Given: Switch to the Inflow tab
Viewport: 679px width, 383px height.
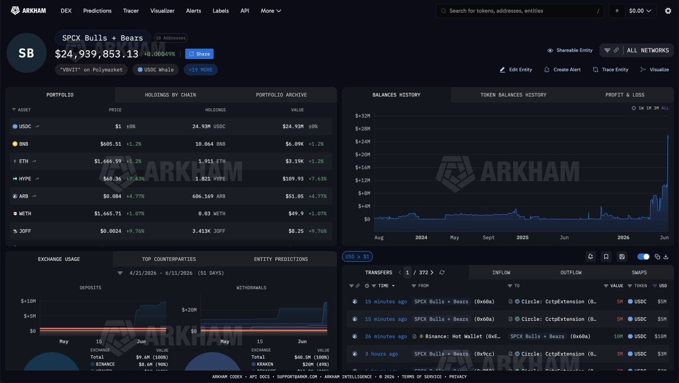Looking at the screenshot, I should click(x=501, y=273).
